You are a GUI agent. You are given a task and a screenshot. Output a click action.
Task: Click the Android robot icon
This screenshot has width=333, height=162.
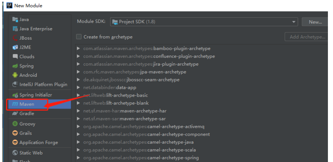click(15, 75)
